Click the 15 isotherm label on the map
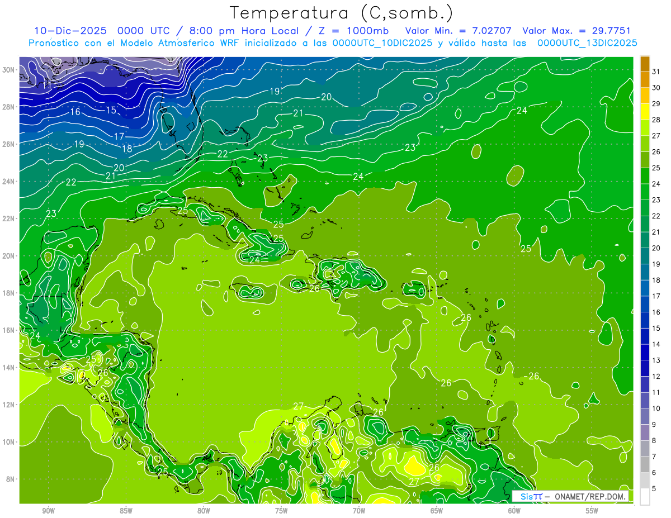 [111, 110]
